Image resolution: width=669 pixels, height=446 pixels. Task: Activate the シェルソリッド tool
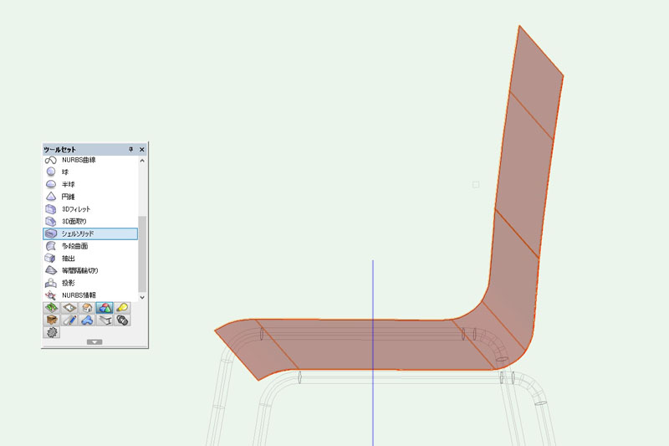tap(90, 234)
